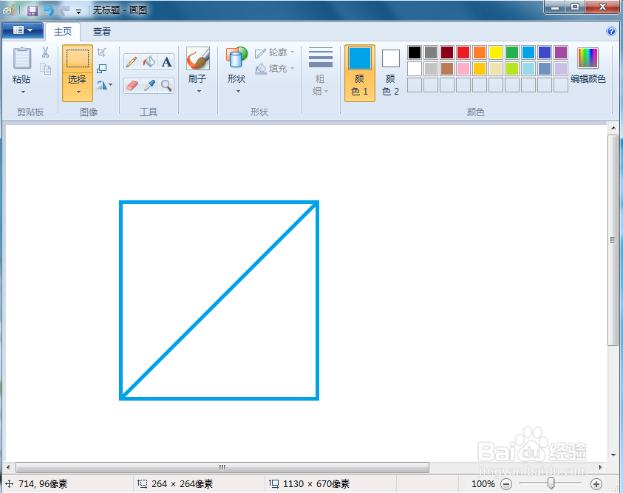Click the Copy icon

tap(45, 69)
